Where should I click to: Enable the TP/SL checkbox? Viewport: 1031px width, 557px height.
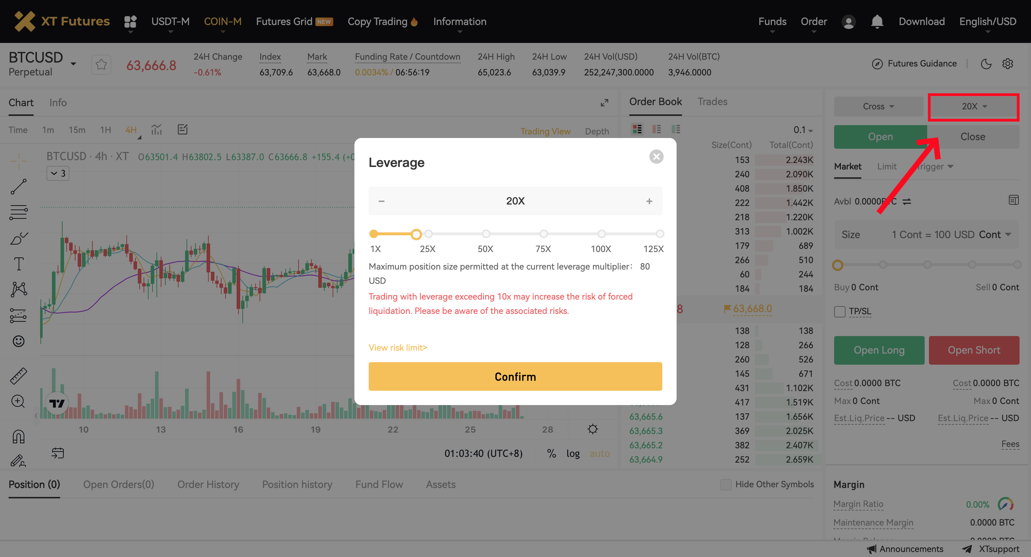(x=839, y=311)
